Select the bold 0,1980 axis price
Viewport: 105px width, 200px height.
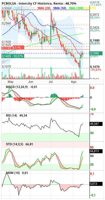pos(95,41)
